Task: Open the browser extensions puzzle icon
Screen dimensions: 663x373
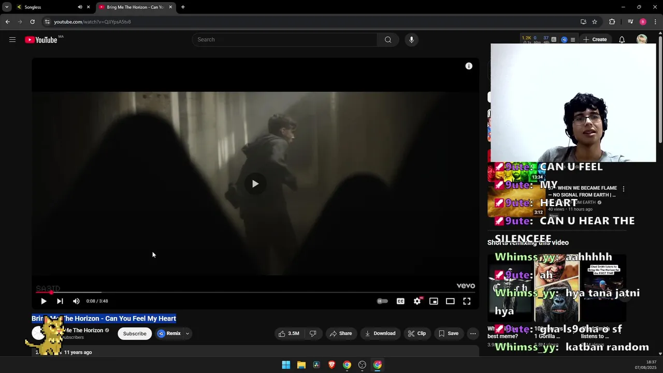Action: click(x=612, y=22)
